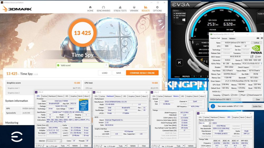264x148 pixels.
Task: Open the GPU selection dropdown in GPU-Z
Action: [225, 99]
